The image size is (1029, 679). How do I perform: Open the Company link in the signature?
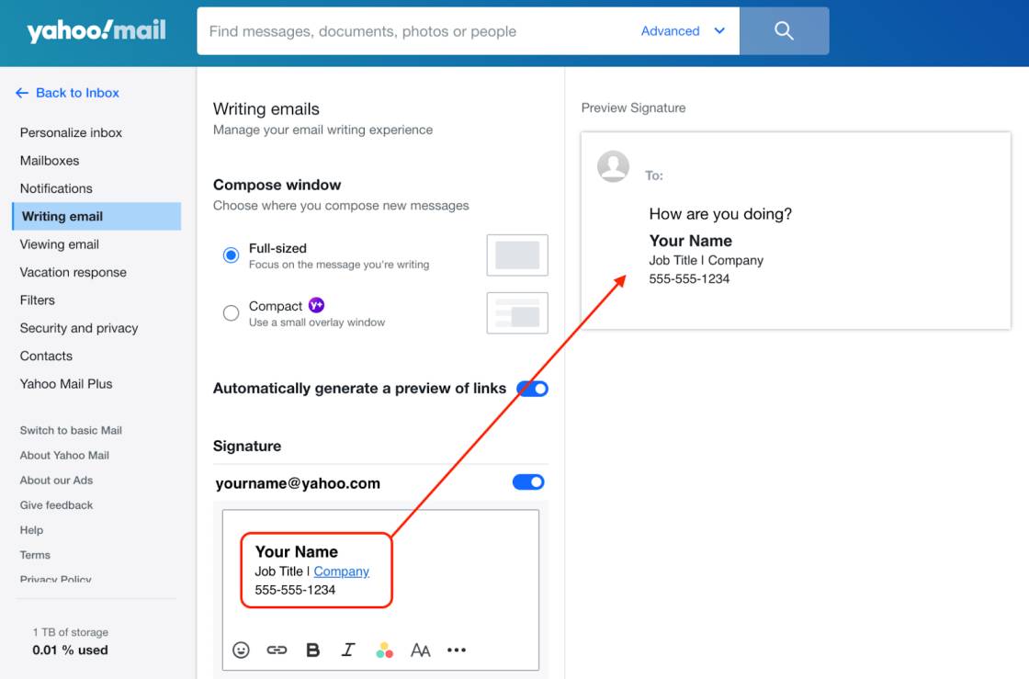coord(341,571)
